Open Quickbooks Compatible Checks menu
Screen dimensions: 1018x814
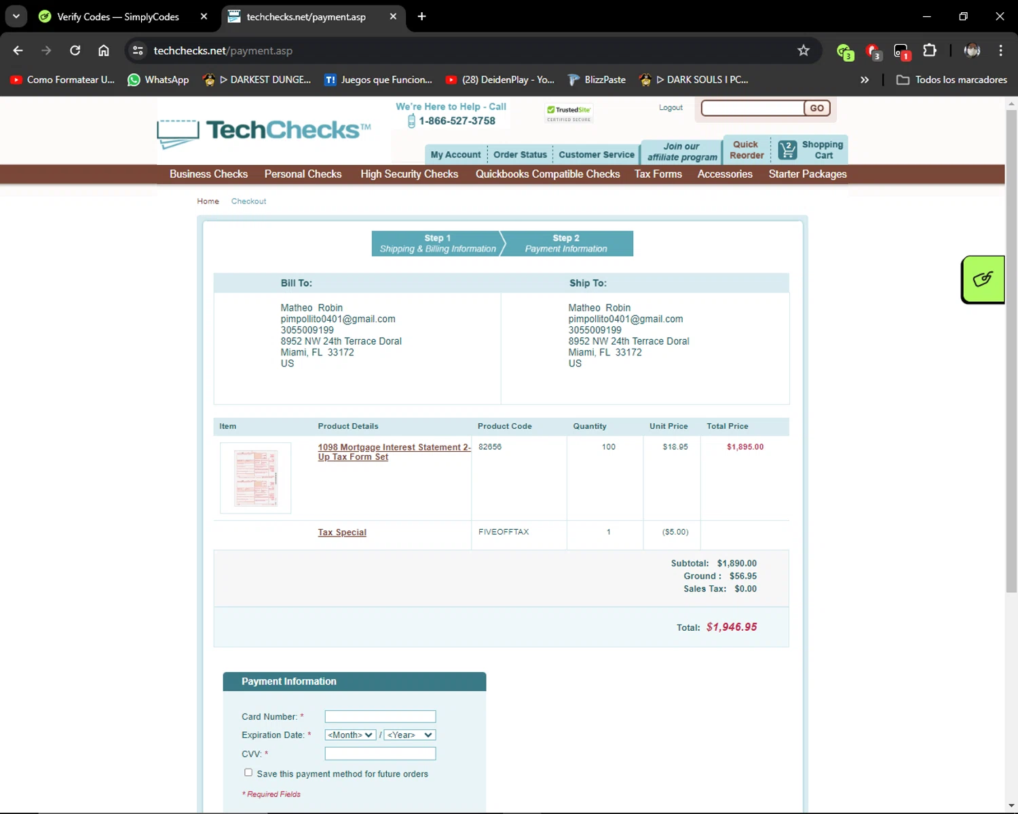[x=548, y=174]
